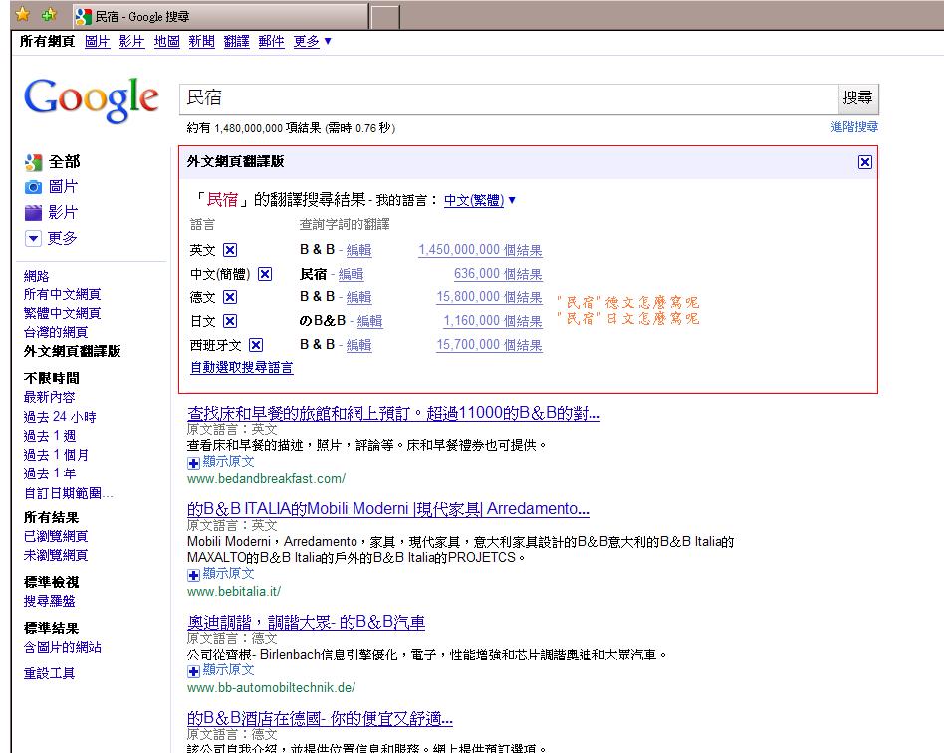Remove 日文 language with its X box
The height and width of the screenshot is (753, 944).
pos(230,321)
